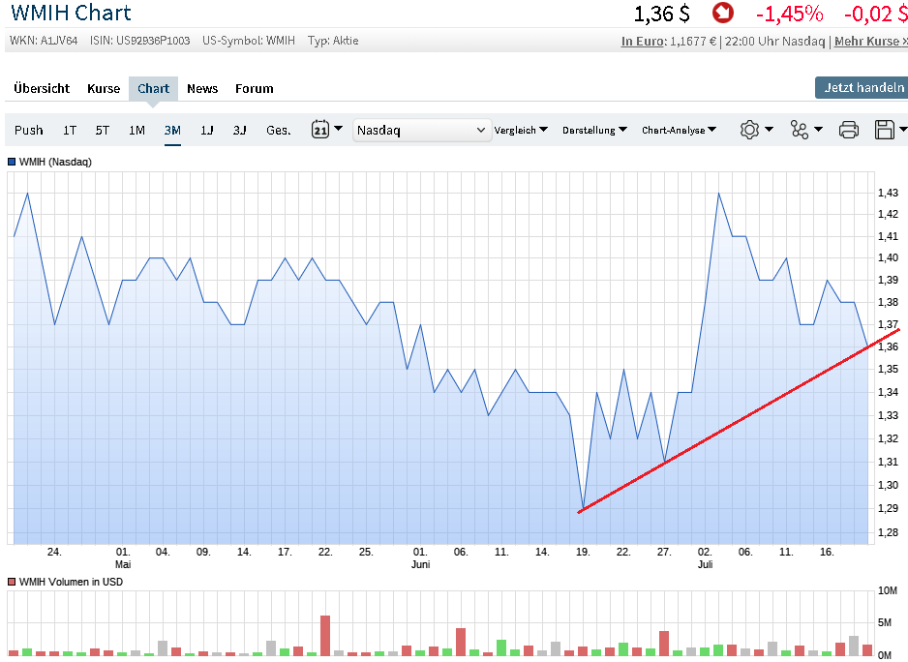The width and height of the screenshot is (908, 662).
Task: Click the blue WMIH (Nasdaq) legend square
Action: click(x=11, y=162)
